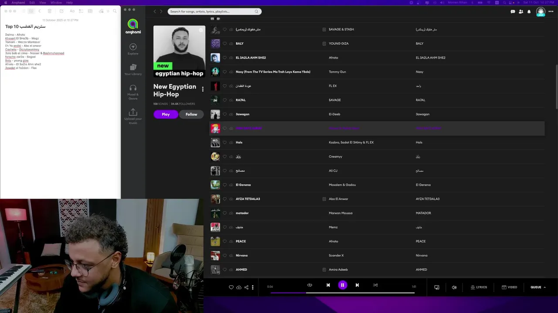
Task: Download the BALY track
Action: click(x=231, y=43)
